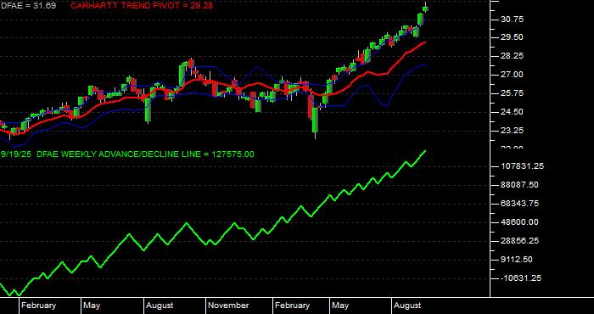Click the second May date axis label
This screenshot has width=594, height=314.
[340, 306]
